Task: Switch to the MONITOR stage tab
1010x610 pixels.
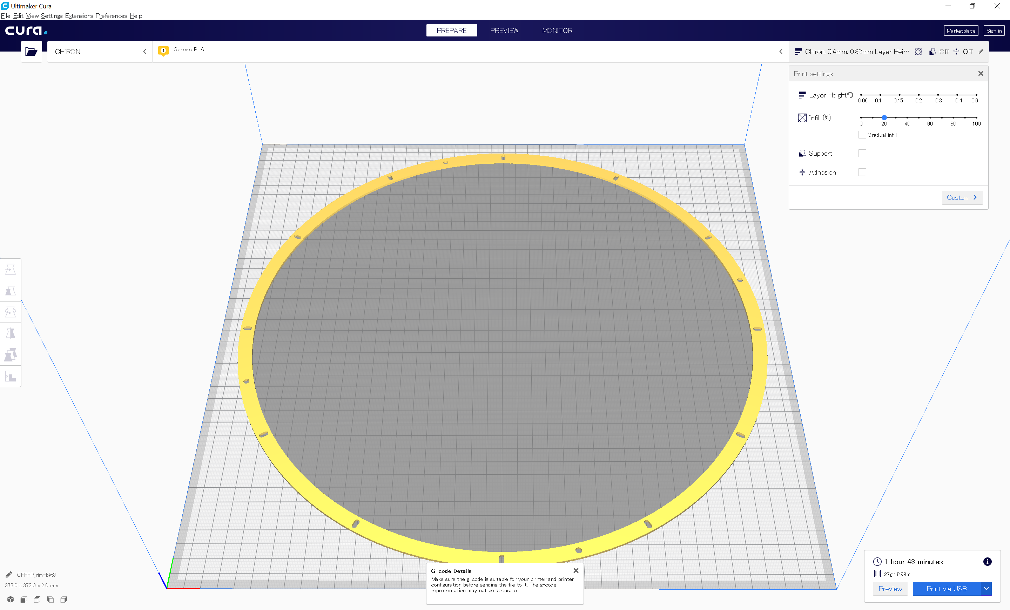Action: click(x=557, y=30)
